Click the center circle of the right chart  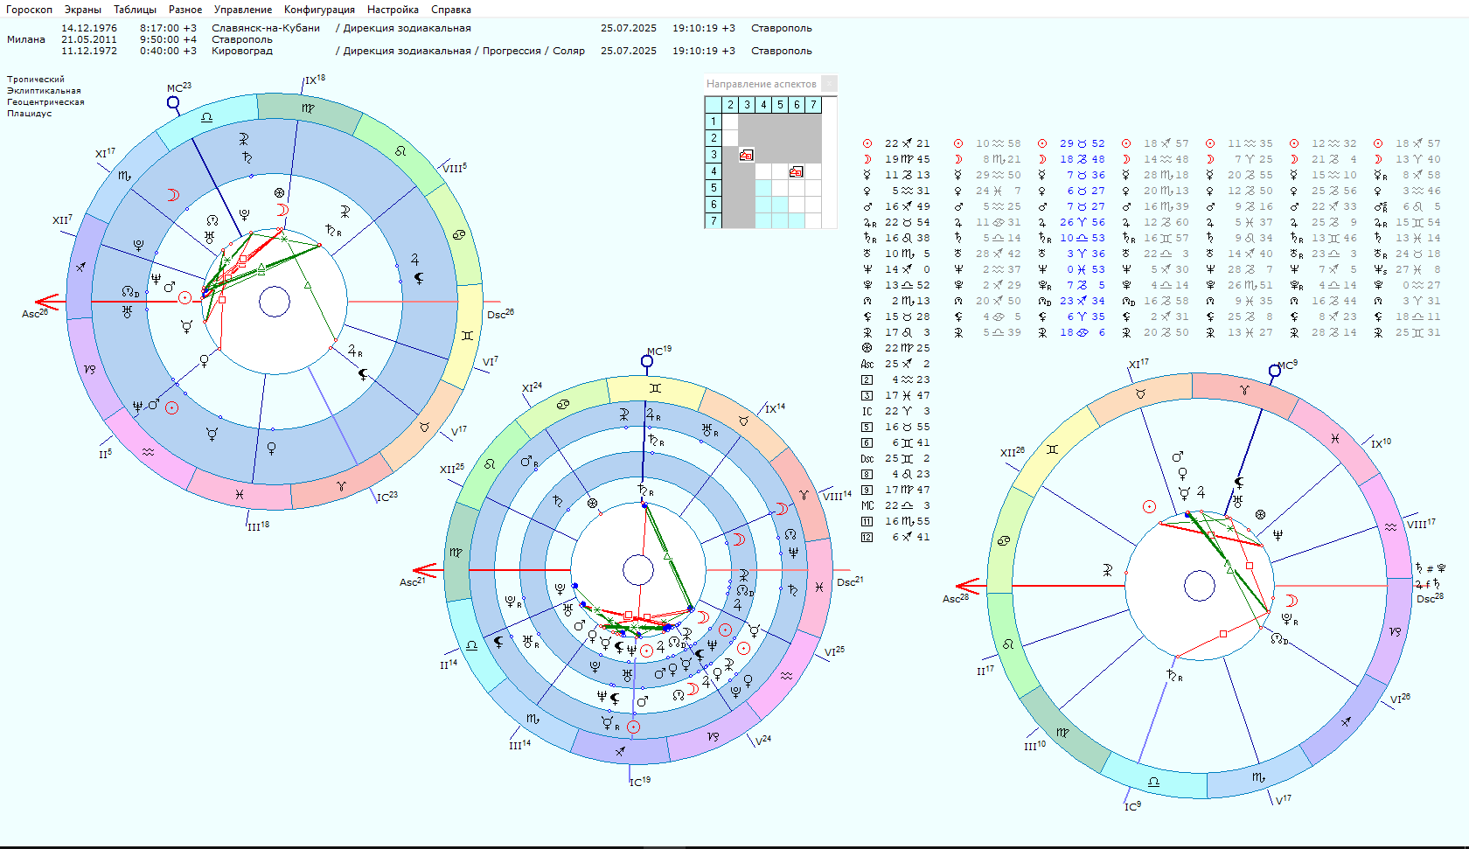click(1200, 586)
